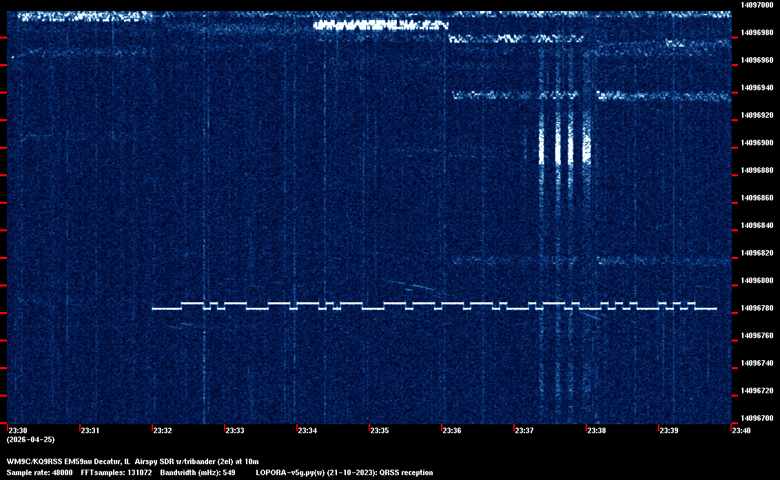Screen dimensions: 780x480
Task: Click the bright burst signal near 14096900
Action: tap(564, 146)
